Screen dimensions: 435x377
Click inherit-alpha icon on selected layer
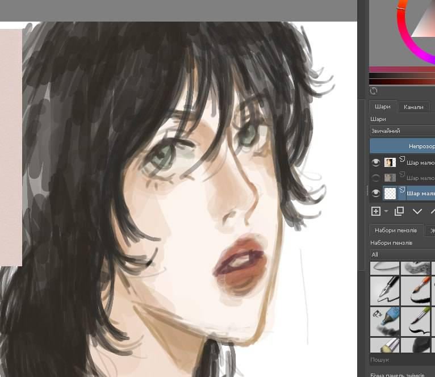pos(402,190)
